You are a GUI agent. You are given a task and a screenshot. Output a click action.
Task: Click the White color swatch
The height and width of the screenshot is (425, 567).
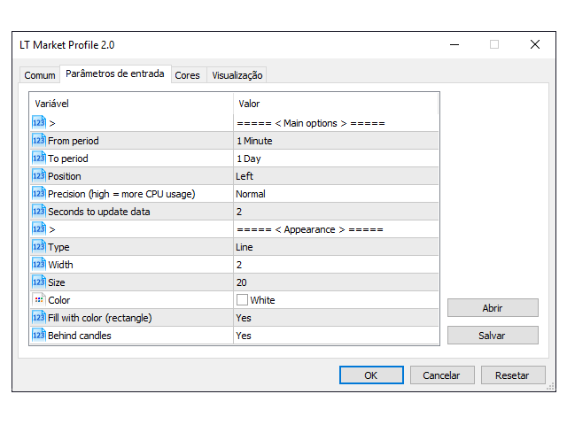click(x=242, y=300)
